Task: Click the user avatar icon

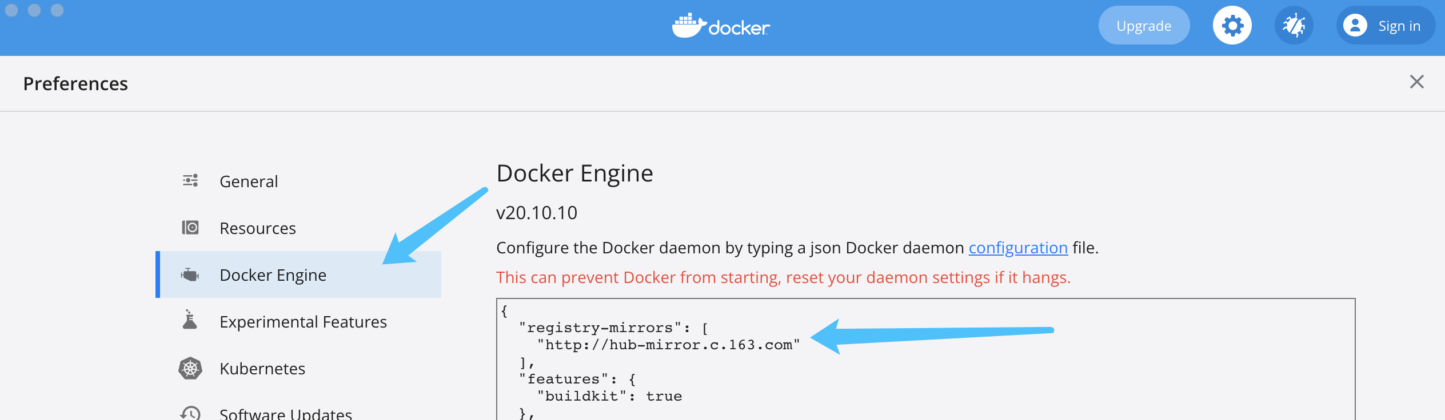Action: [x=1355, y=26]
